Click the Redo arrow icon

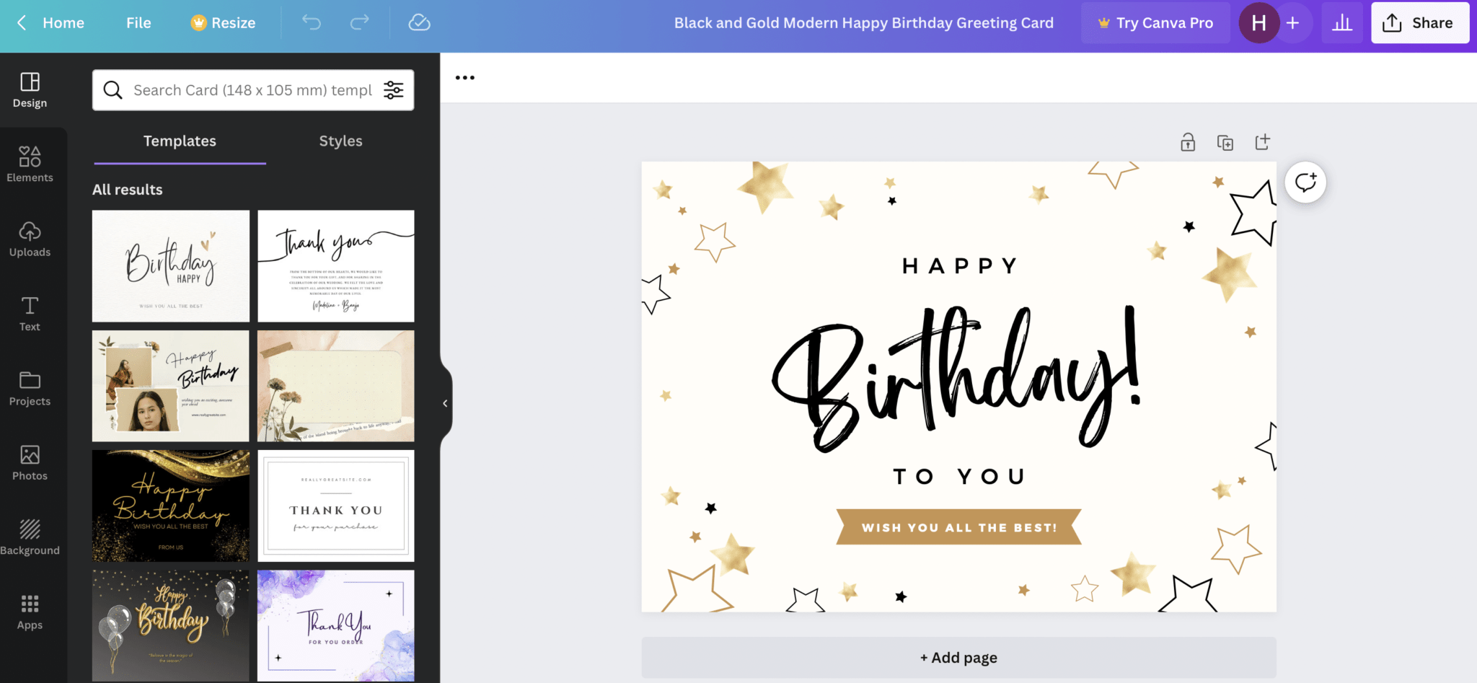click(x=359, y=22)
